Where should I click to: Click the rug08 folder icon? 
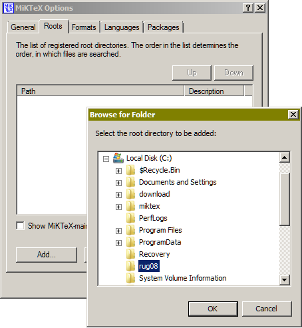click(x=131, y=266)
